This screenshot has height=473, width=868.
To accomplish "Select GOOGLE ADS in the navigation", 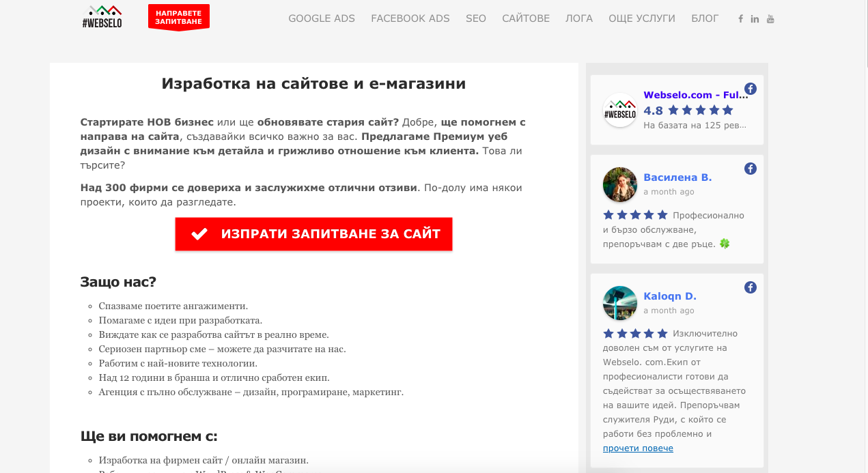I will coord(322,18).
